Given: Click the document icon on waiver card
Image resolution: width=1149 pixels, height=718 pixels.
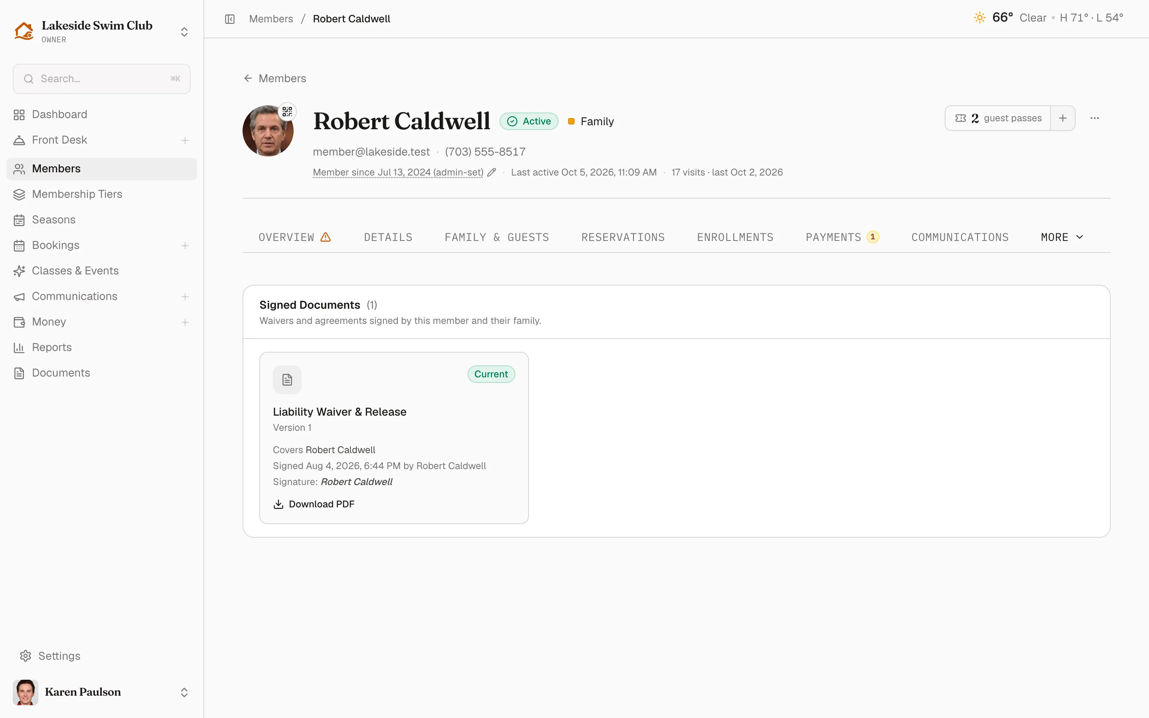Looking at the screenshot, I should [287, 379].
